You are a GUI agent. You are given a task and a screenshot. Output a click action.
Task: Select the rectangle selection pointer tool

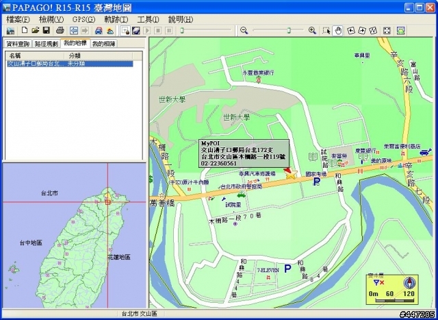tap(326, 30)
